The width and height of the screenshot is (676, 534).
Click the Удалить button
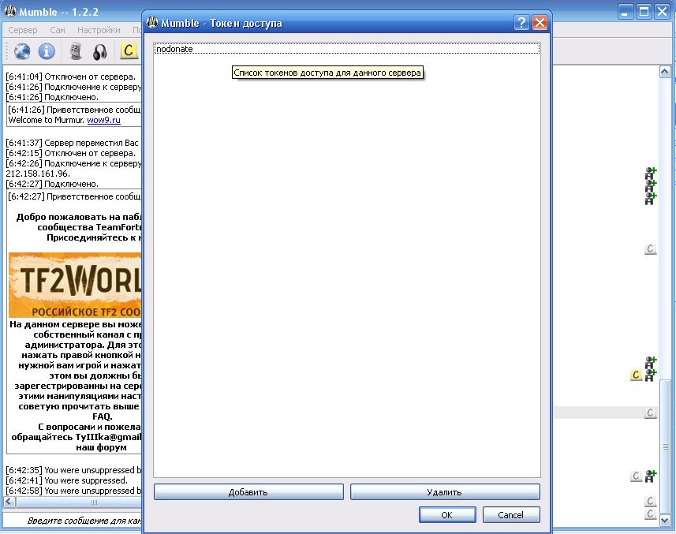pos(445,491)
